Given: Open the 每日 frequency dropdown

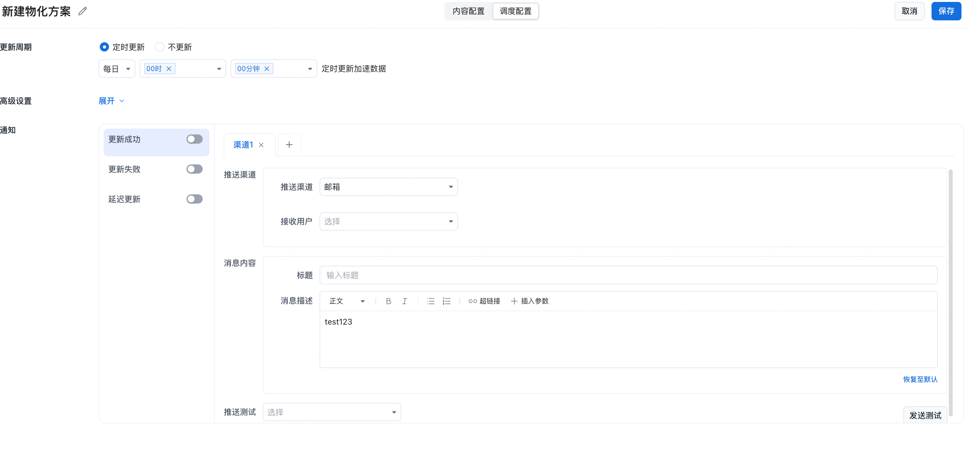Looking at the screenshot, I should 117,69.
